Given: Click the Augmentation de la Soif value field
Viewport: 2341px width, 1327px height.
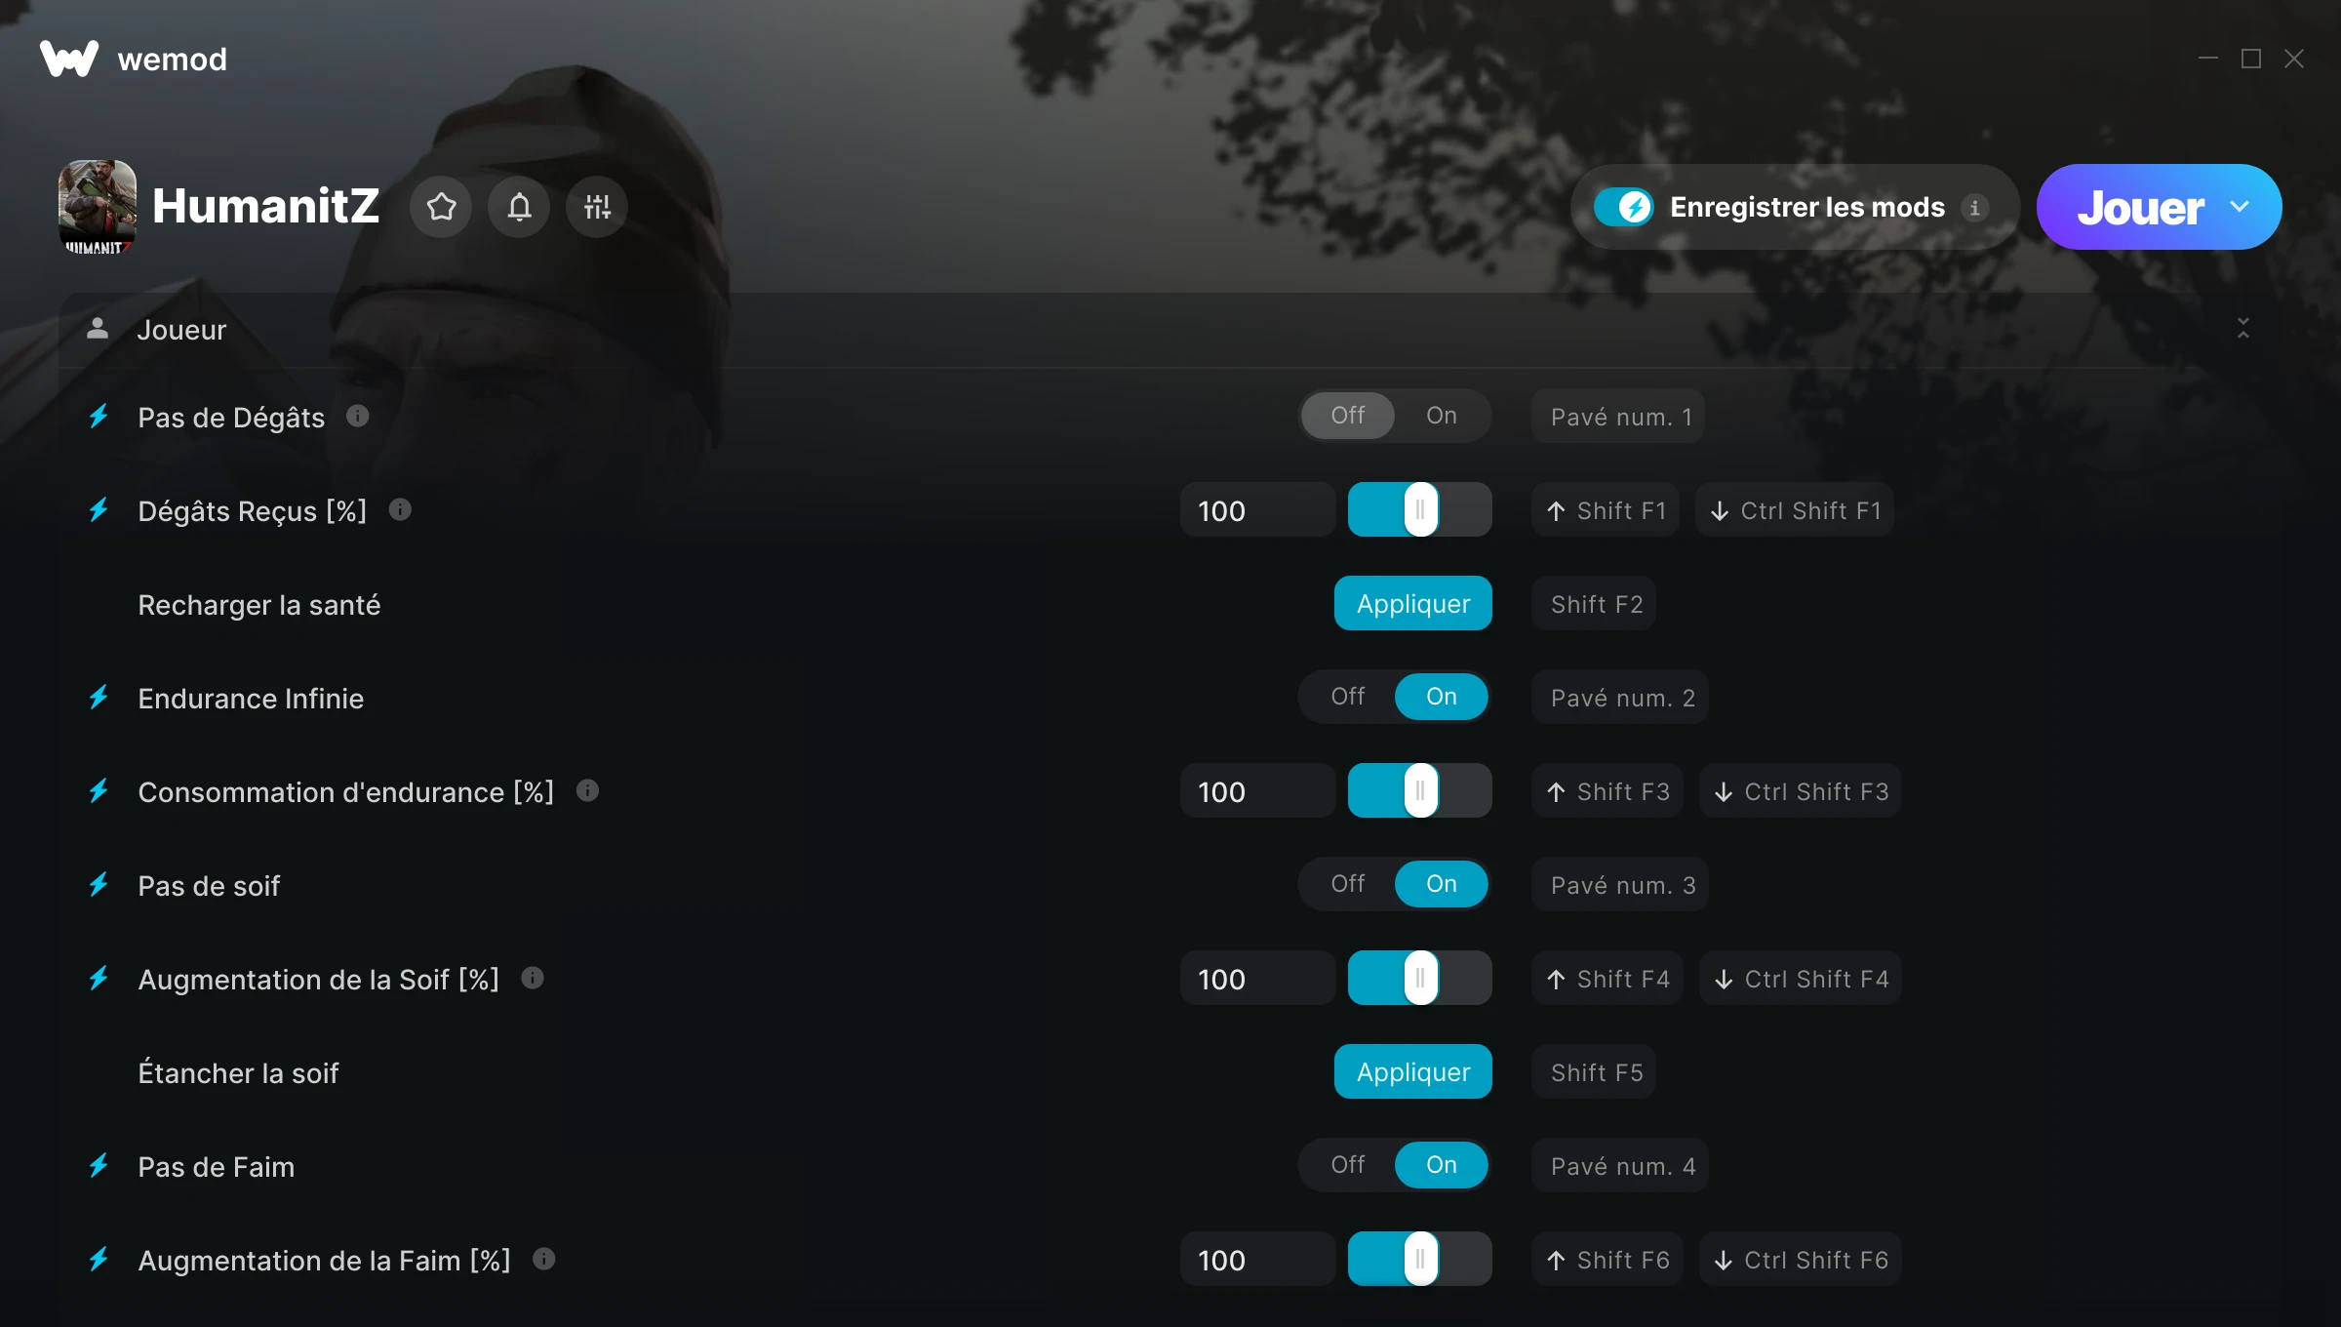Looking at the screenshot, I should pyautogui.click(x=1257, y=978).
